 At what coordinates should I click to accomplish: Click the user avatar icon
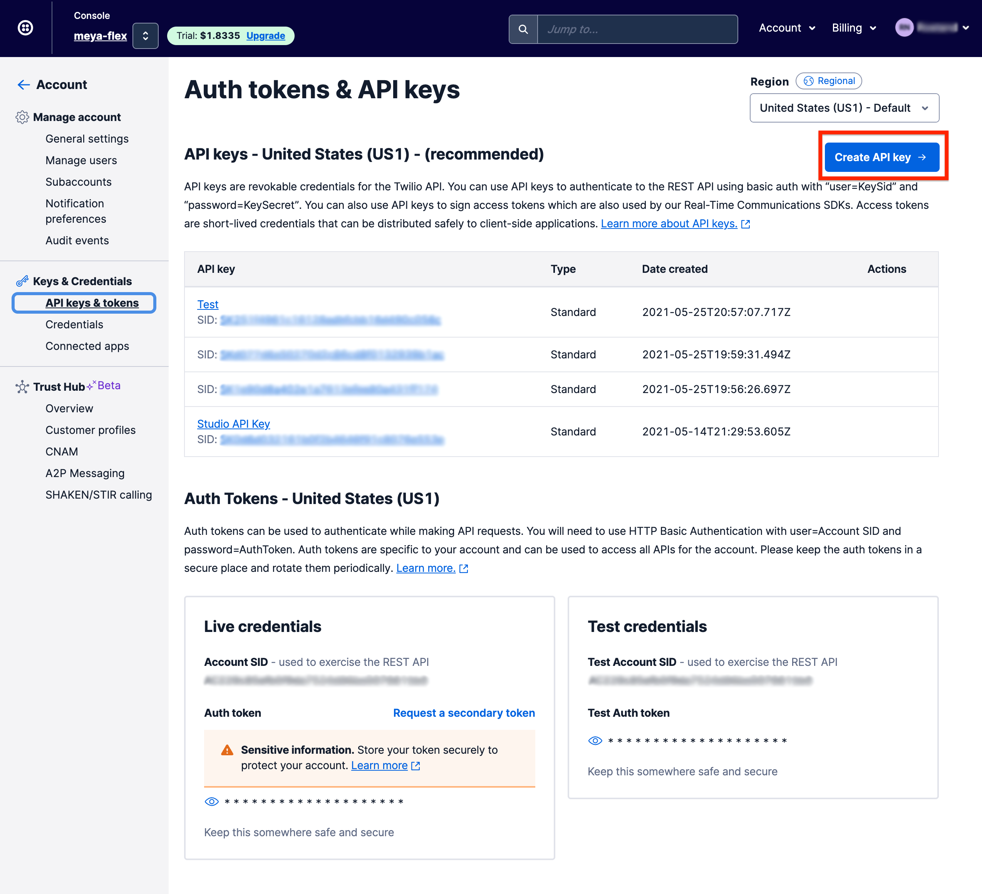tap(904, 28)
